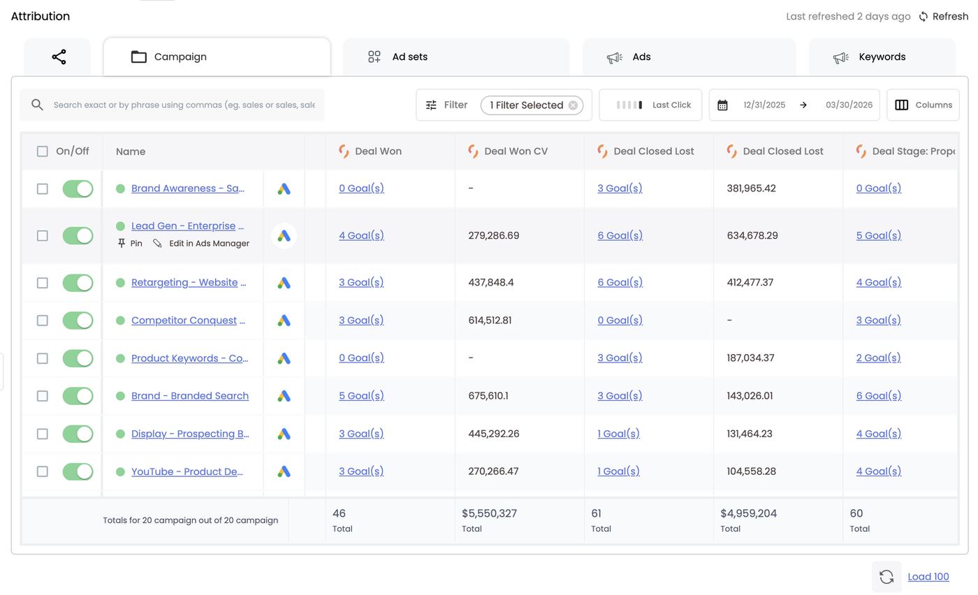Click the Google Ads icon for Product Keywords row
Viewport: 978px width, 595px height.
[x=284, y=358]
